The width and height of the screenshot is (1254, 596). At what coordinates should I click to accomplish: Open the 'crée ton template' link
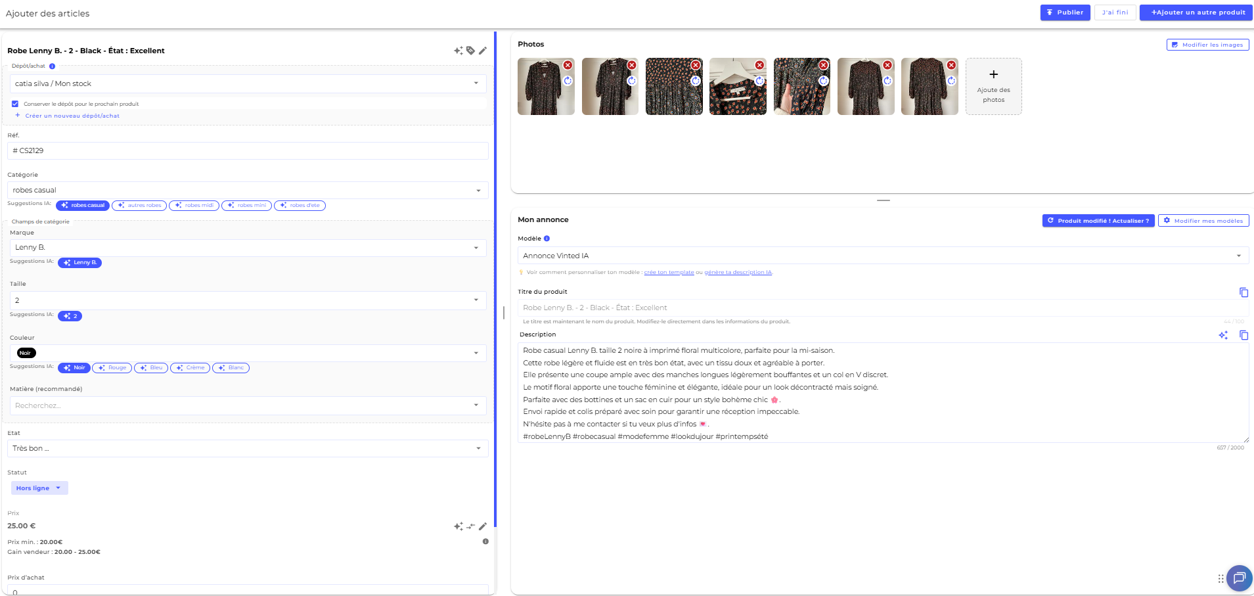pos(669,273)
